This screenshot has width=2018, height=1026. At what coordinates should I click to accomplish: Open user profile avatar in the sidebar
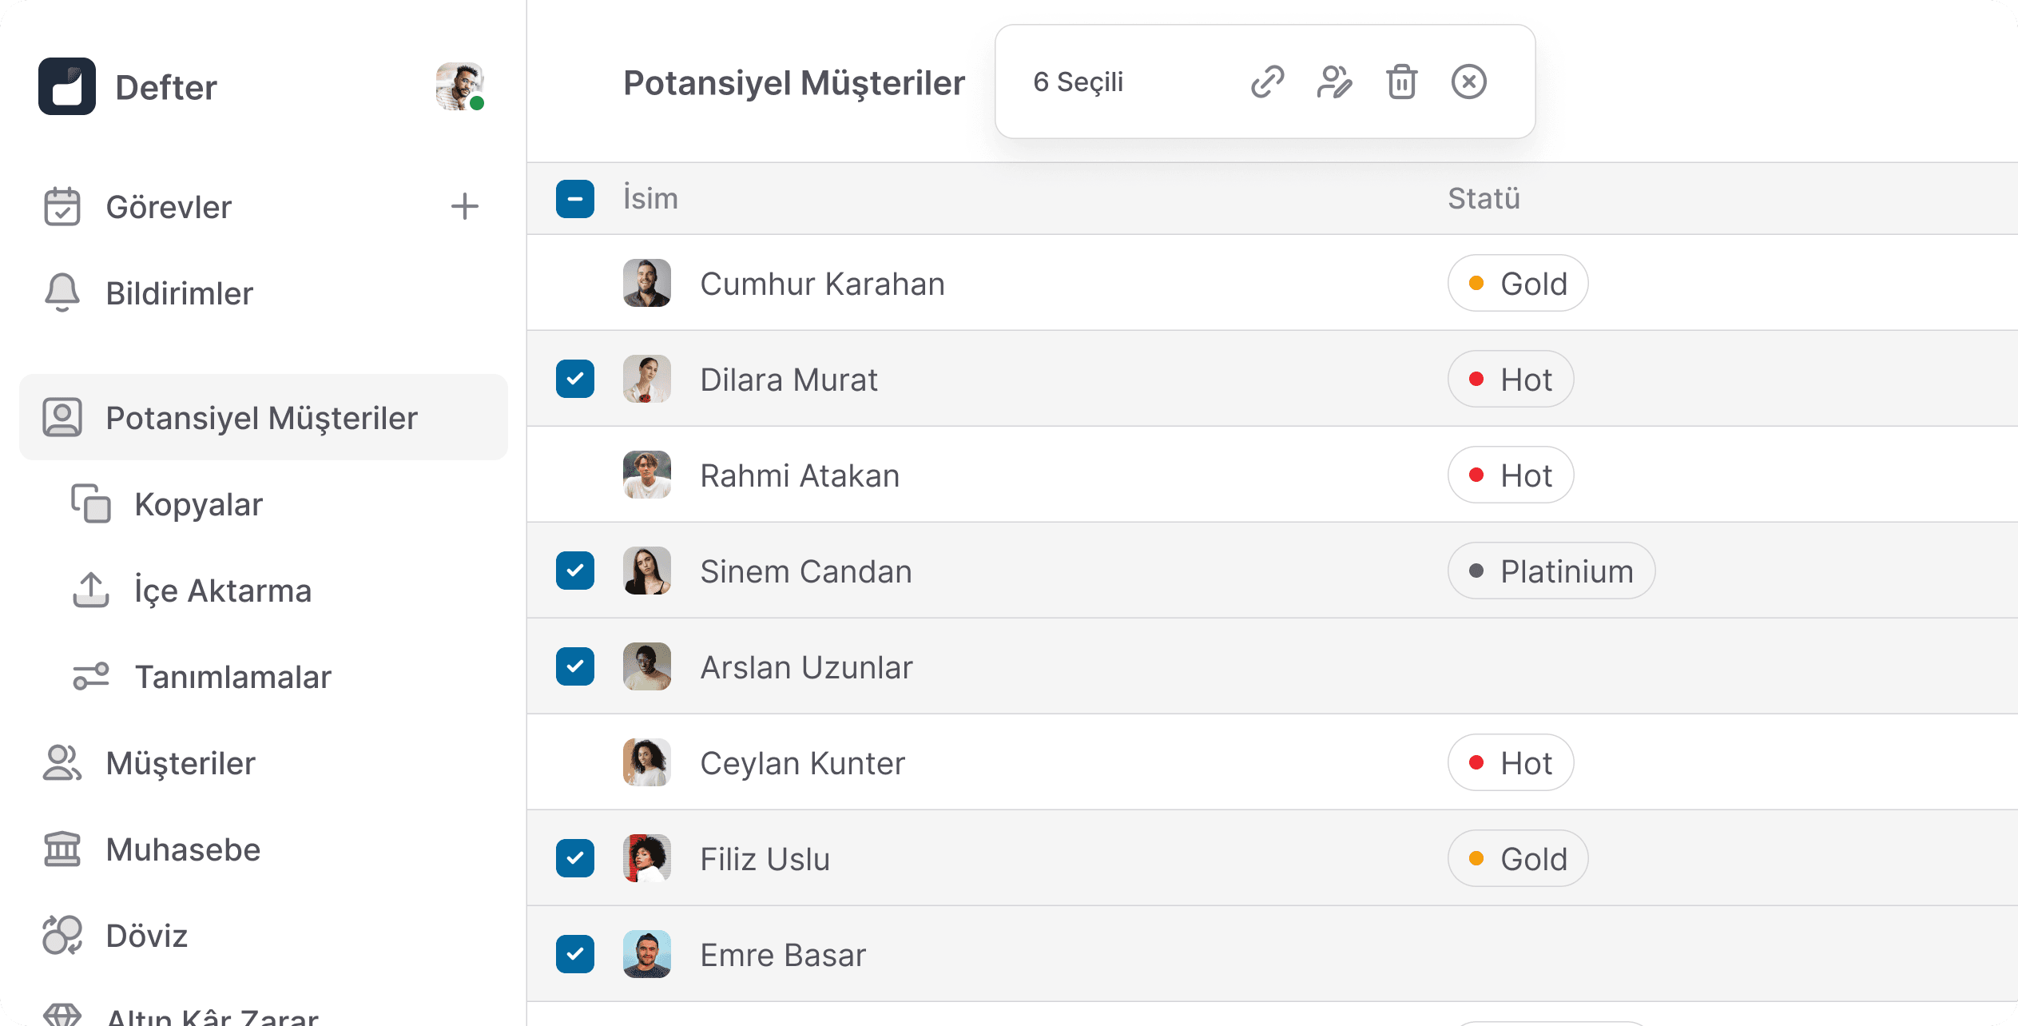click(459, 86)
